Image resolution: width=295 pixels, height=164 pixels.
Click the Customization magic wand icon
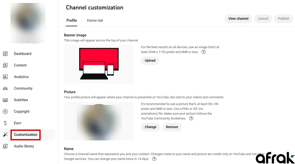coord(5,135)
